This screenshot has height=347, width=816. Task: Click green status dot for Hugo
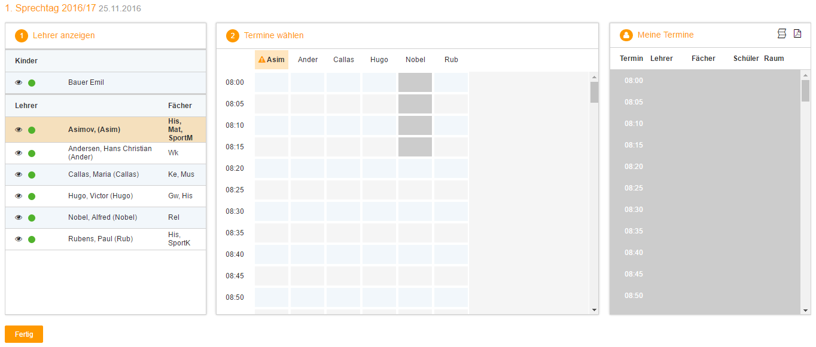coord(32,196)
